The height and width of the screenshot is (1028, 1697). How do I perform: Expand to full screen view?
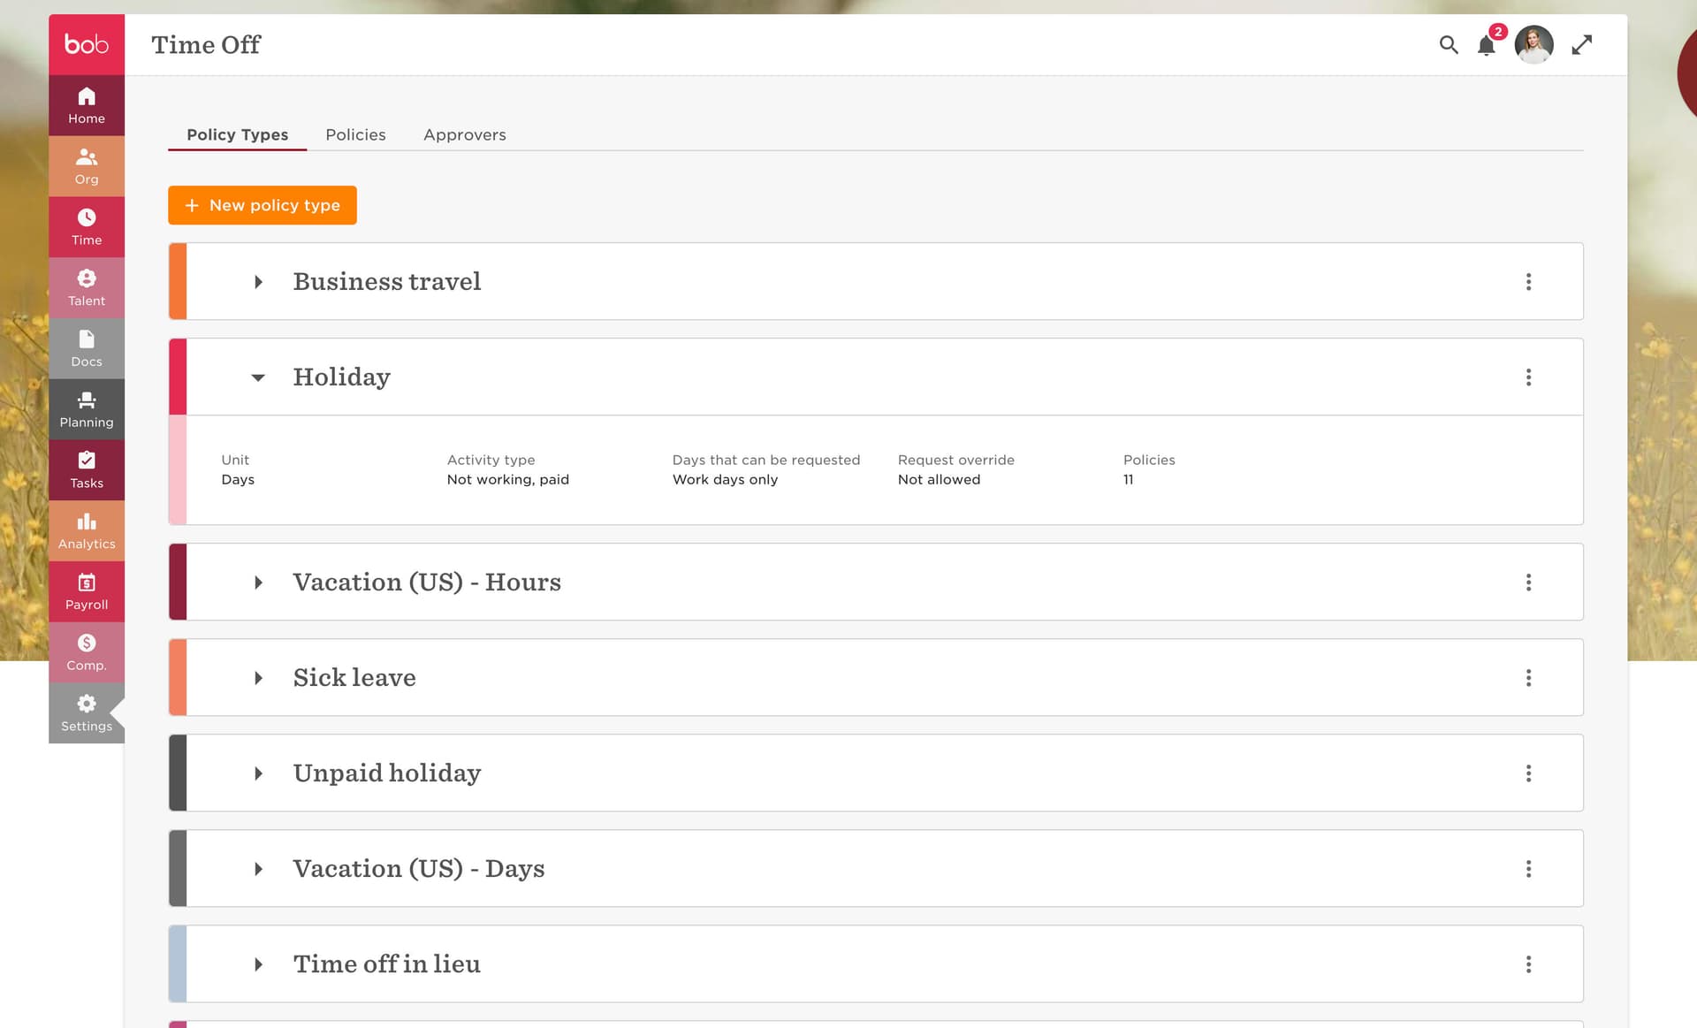click(x=1582, y=44)
